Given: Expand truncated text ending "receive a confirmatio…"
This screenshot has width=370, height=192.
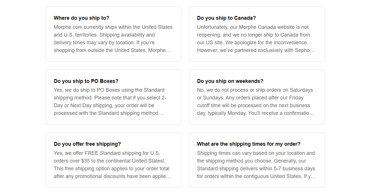Looking at the screenshot, I should tap(312, 113).
